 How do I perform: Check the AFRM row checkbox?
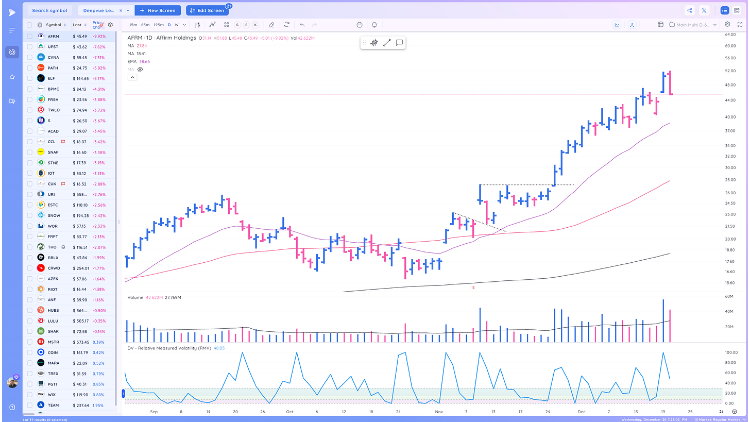(x=29, y=37)
